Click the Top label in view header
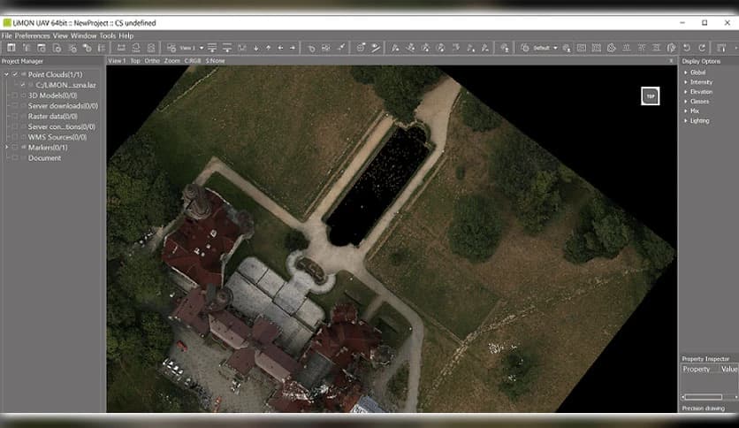Screen dimensions: 739x428 click(135, 61)
